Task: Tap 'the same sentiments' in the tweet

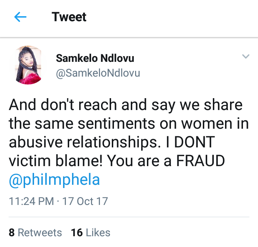Action: click(82, 124)
